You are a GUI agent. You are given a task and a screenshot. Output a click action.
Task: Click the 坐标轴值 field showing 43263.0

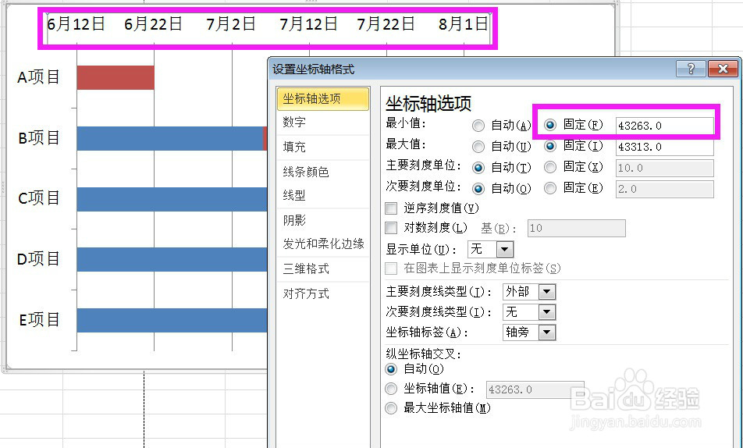tap(535, 389)
